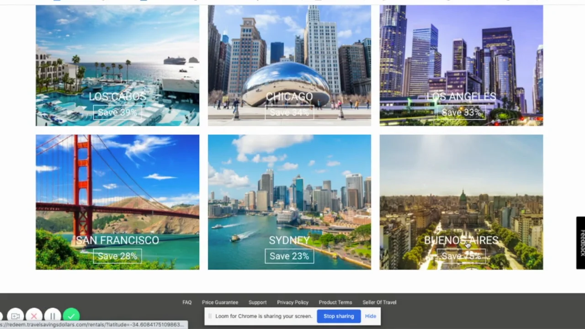Viewport: 585px width, 329px height.
Task: Open the Product Terms link
Action: [x=335, y=302]
